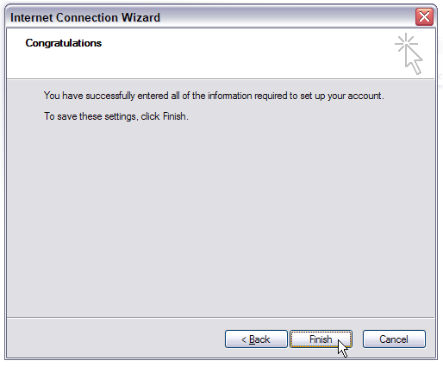Image resolution: width=443 pixels, height=367 pixels.
Task: Cancel the Internet Connection Wizard
Action: click(394, 339)
